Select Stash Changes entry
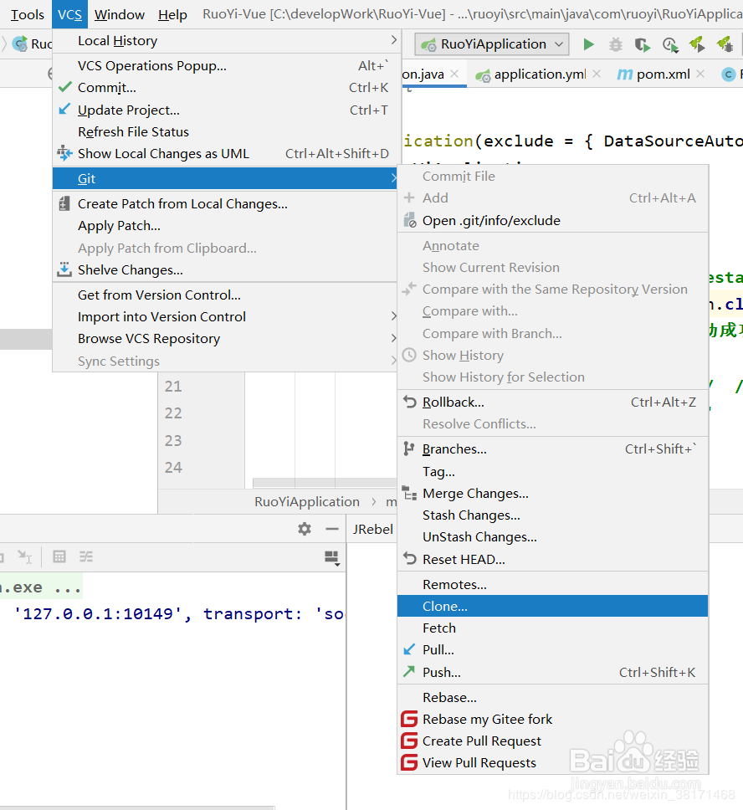Image resolution: width=743 pixels, height=810 pixels. 552,515
